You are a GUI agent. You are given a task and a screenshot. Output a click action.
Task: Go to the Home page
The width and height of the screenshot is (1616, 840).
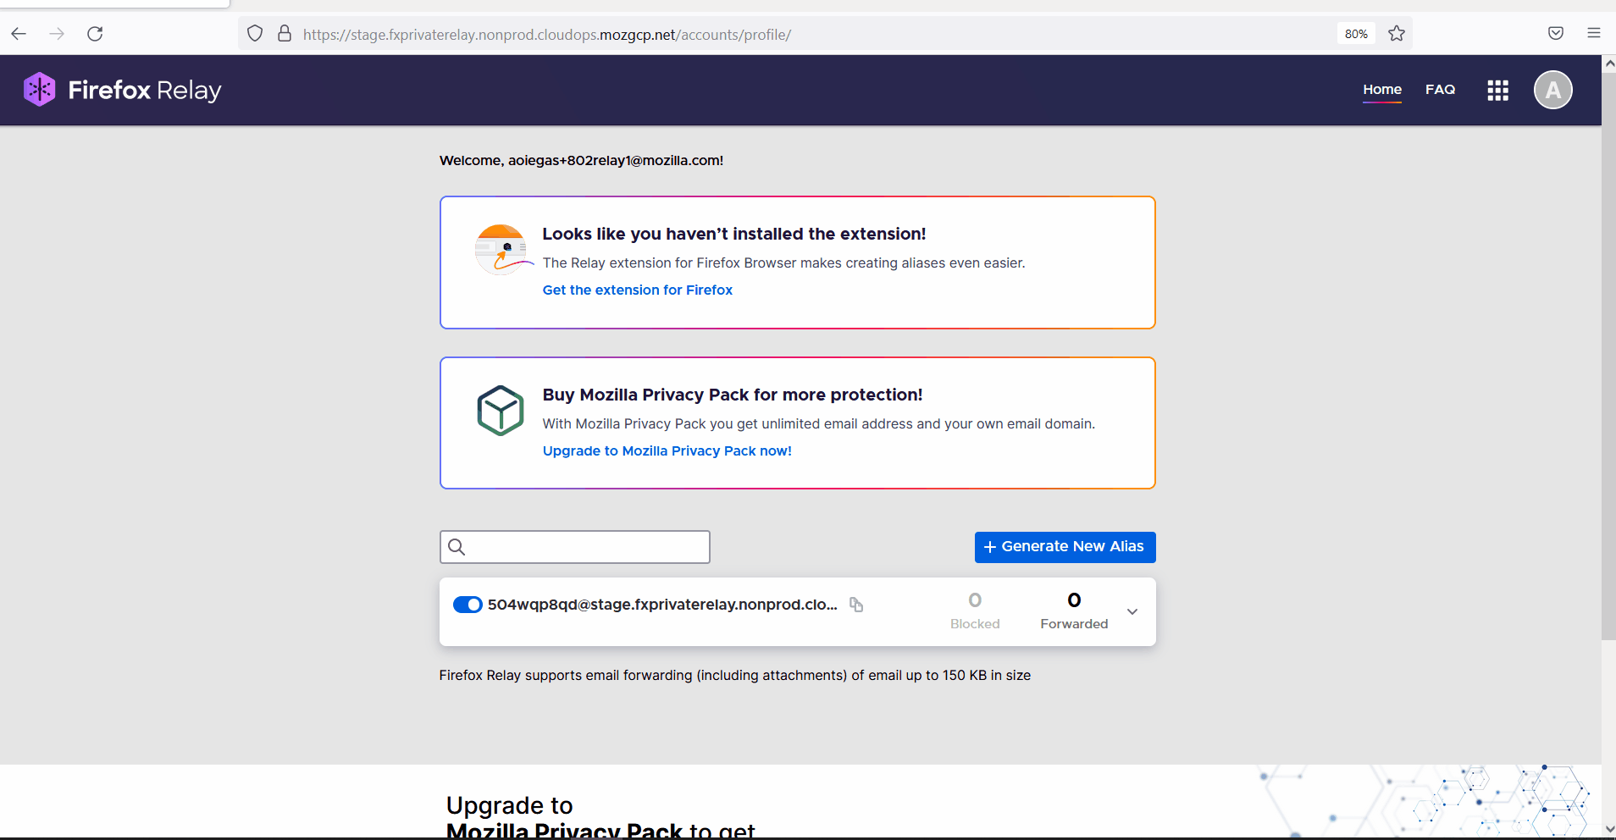point(1381,89)
